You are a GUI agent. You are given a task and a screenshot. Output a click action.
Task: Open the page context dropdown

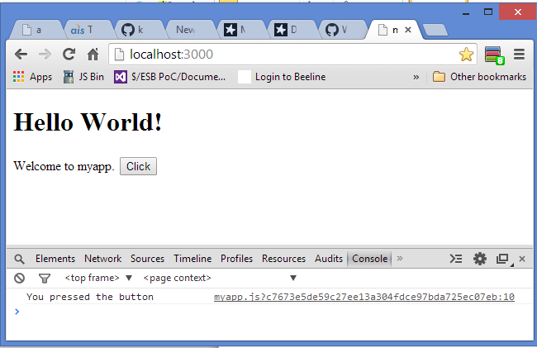point(219,278)
